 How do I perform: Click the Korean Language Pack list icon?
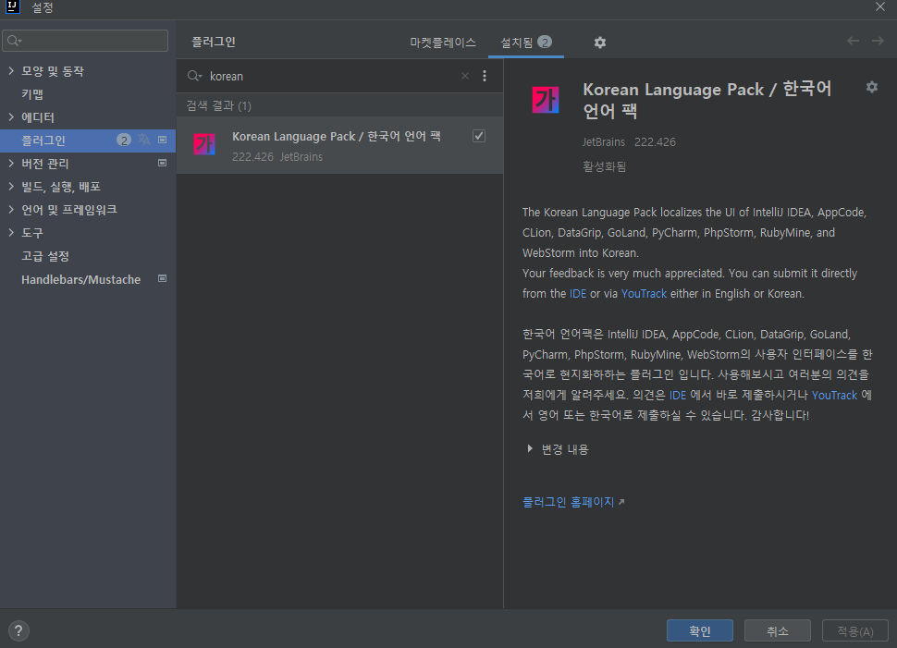pyautogui.click(x=204, y=144)
